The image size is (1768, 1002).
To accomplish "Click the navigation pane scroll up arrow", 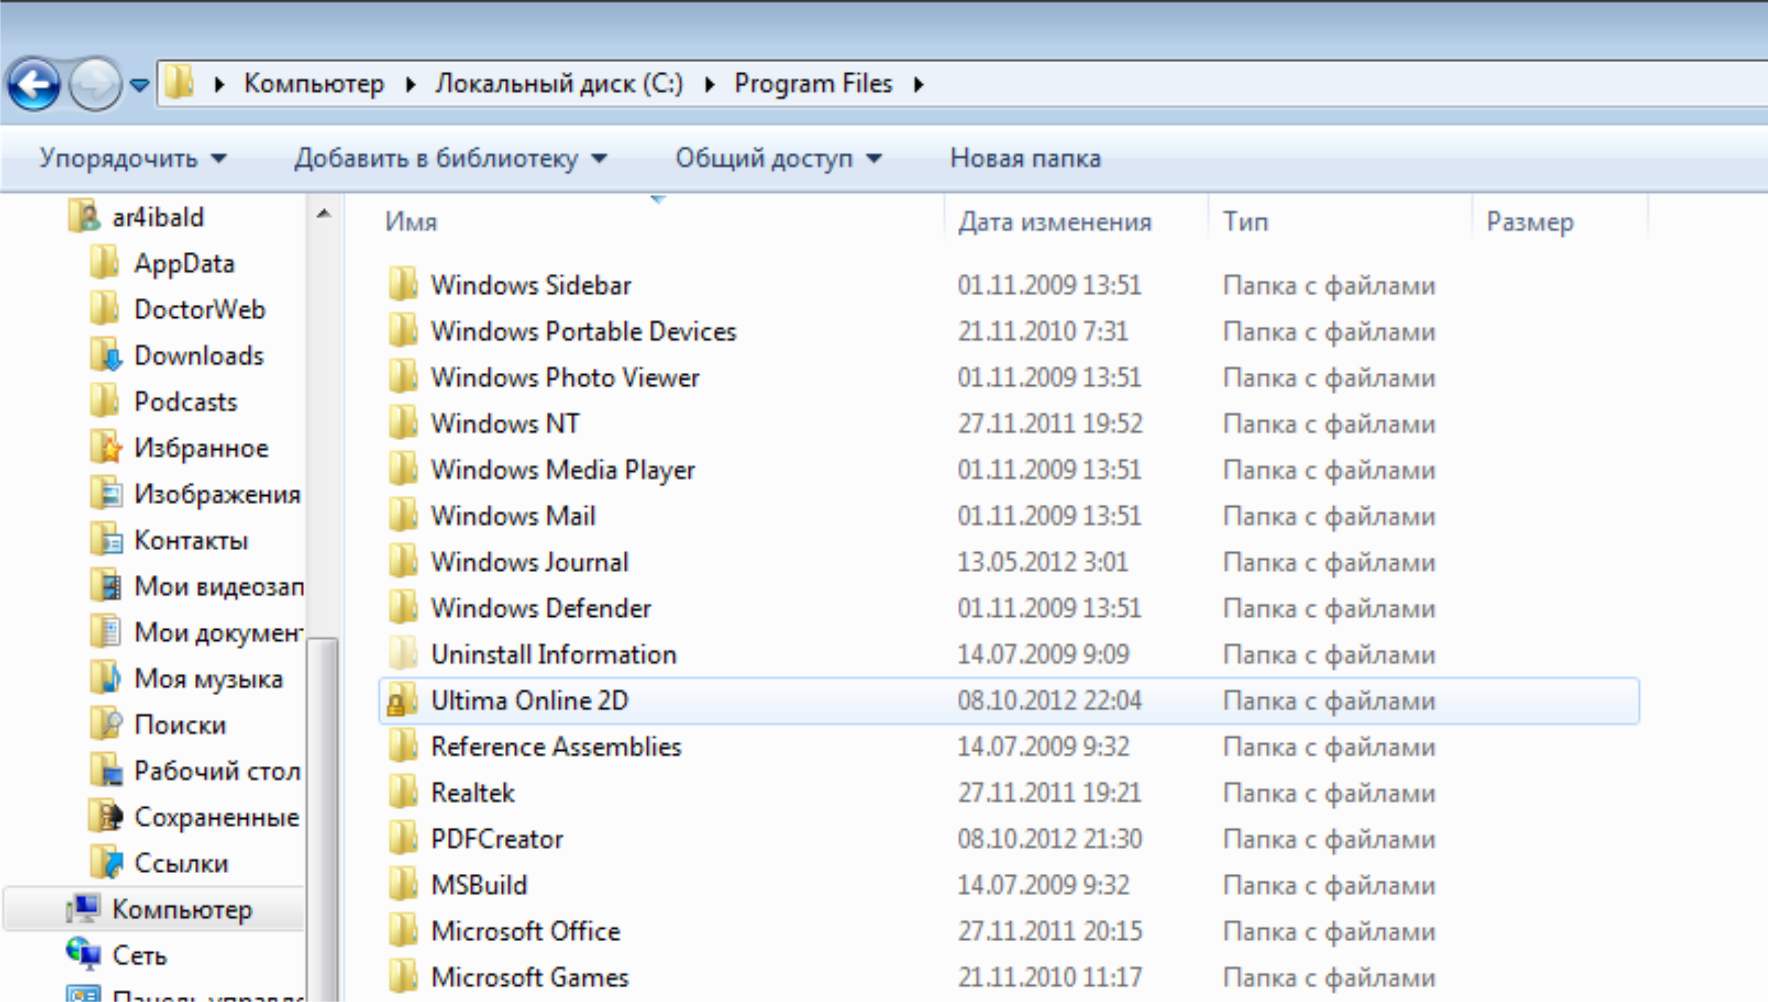I will point(324,214).
